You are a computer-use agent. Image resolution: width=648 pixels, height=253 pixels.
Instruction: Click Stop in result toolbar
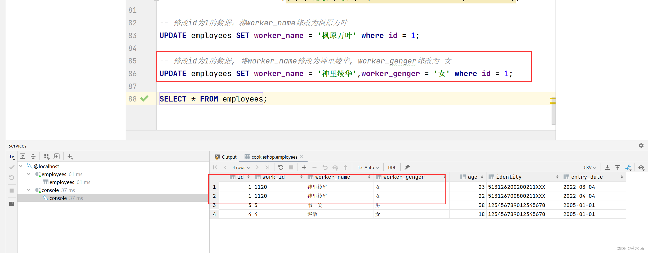coord(291,167)
